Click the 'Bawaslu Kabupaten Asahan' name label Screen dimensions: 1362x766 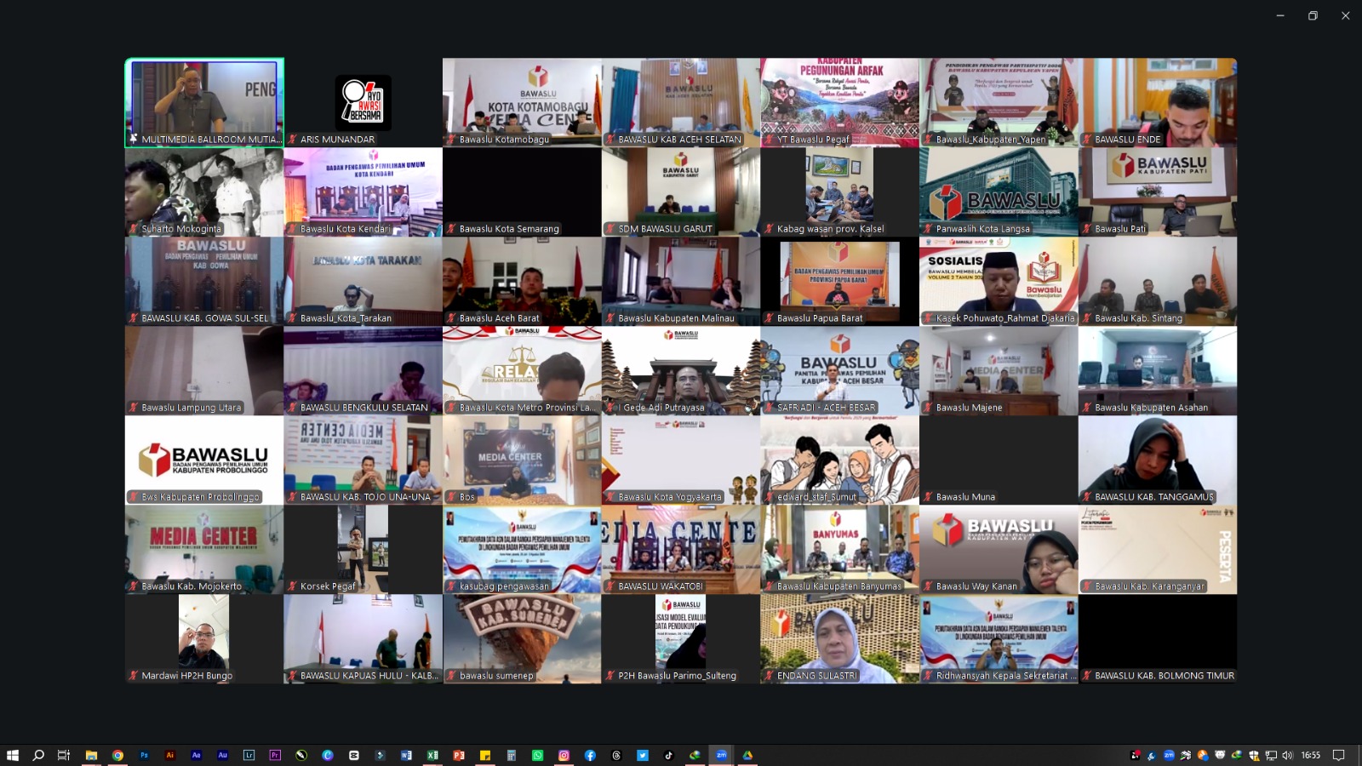tap(1152, 408)
